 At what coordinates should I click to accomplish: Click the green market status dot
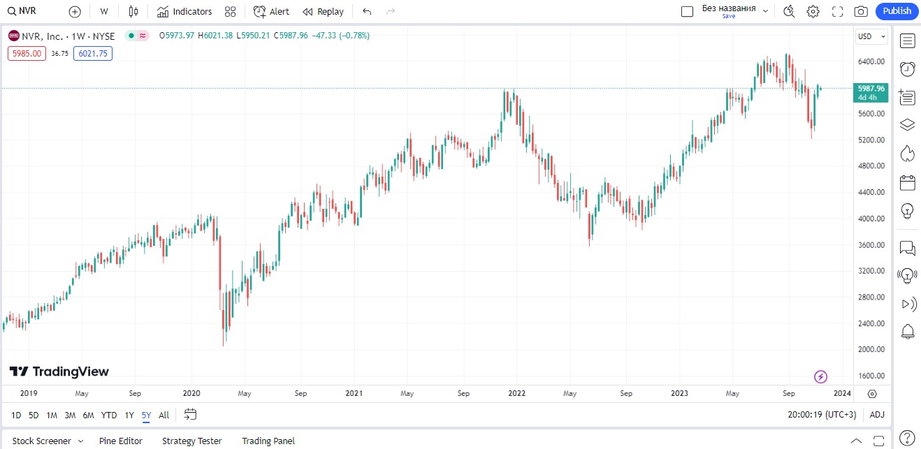pyautogui.click(x=131, y=36)
